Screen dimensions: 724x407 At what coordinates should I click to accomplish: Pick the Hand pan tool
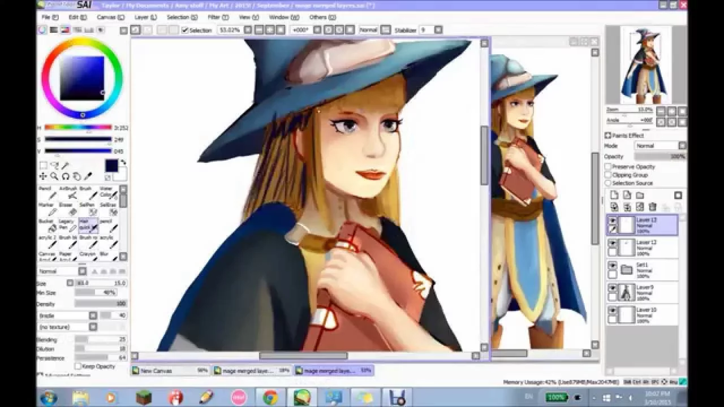(x=77, y=176)
